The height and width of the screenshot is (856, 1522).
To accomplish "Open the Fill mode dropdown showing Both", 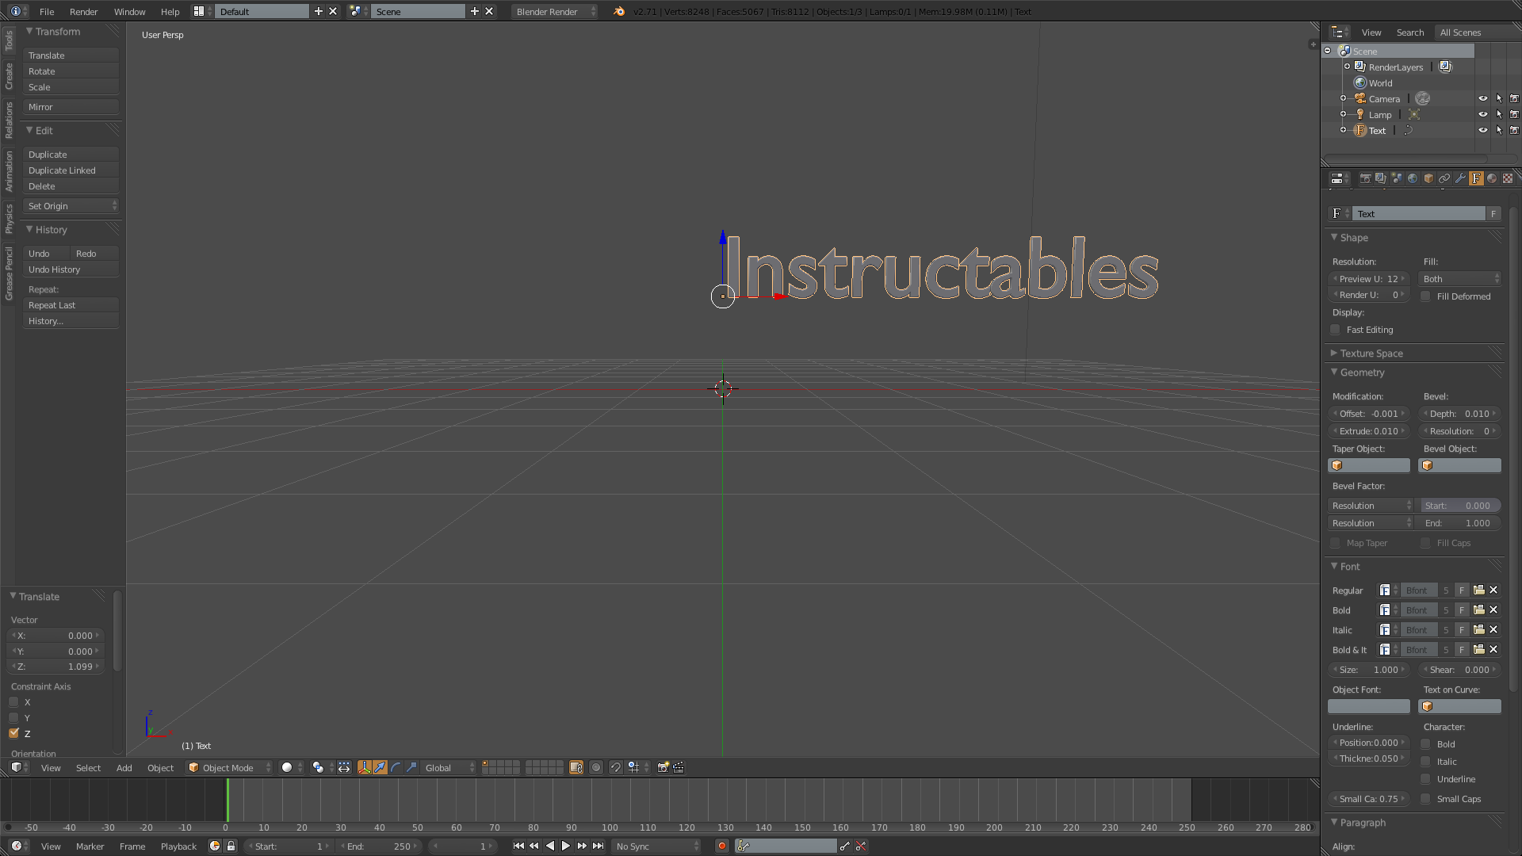I will pyautogui.click(x=1459, y=278).
